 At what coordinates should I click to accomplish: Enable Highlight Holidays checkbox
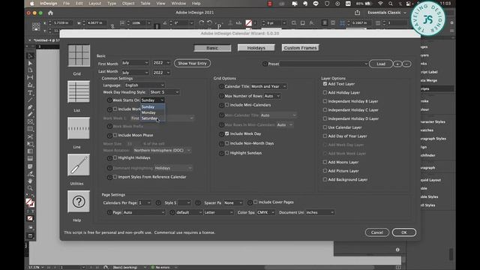click(115, 157)
